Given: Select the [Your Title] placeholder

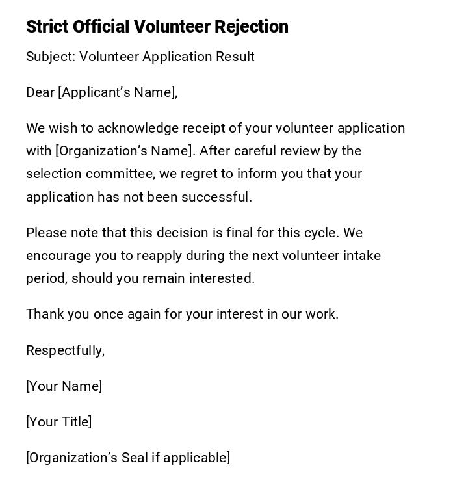Looking at the screenshot, I should pos(58,422).
